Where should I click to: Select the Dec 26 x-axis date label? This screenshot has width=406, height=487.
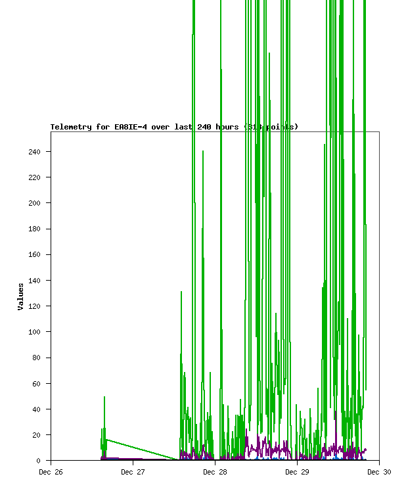tap(51, 471)
